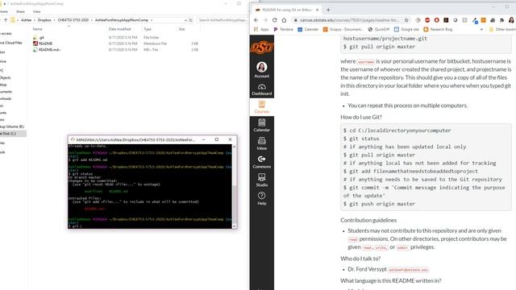This screenshot has width=516, height=290.
Task: Click the Ford Versypt email address
Action: pyautogui.click(x=408, y=270)
